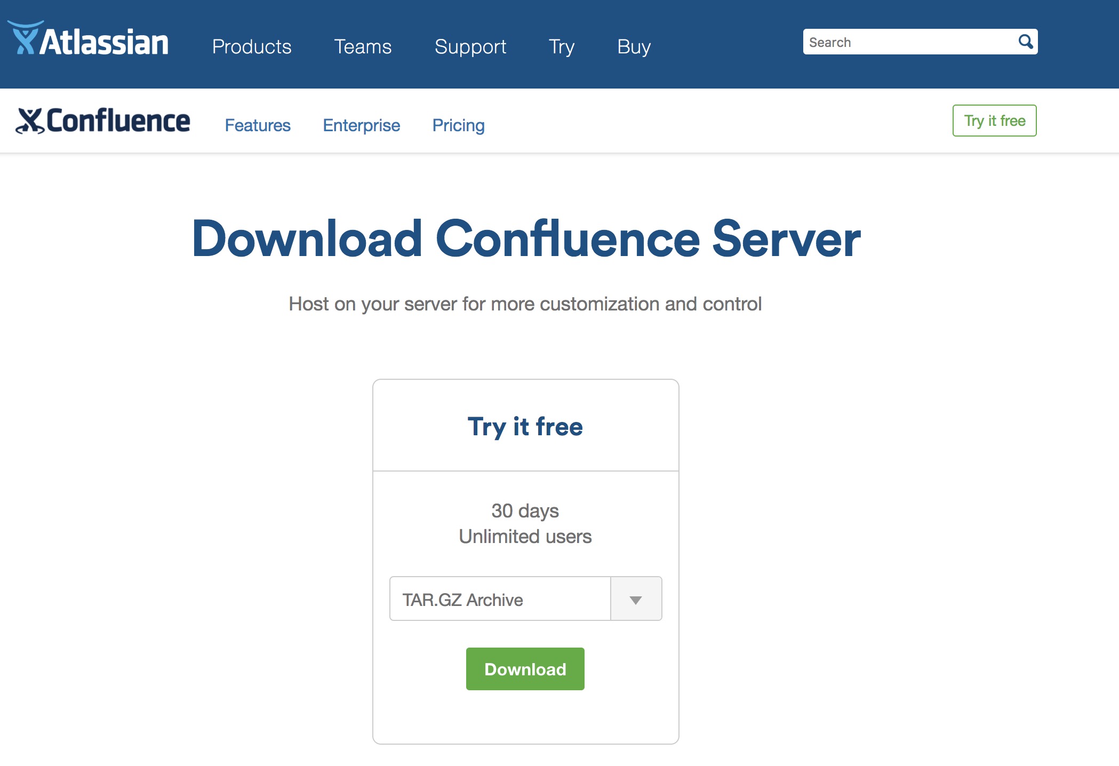Open the Teams menu
The image size is (1119, 766).
coord(363,47)
